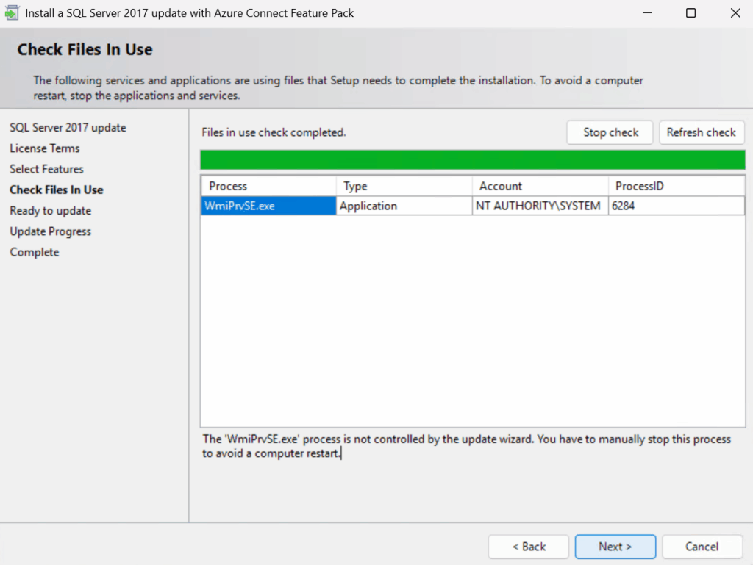753x565 pixels.
Task: Open the Ready to update step
Action: tap(51, 211)
